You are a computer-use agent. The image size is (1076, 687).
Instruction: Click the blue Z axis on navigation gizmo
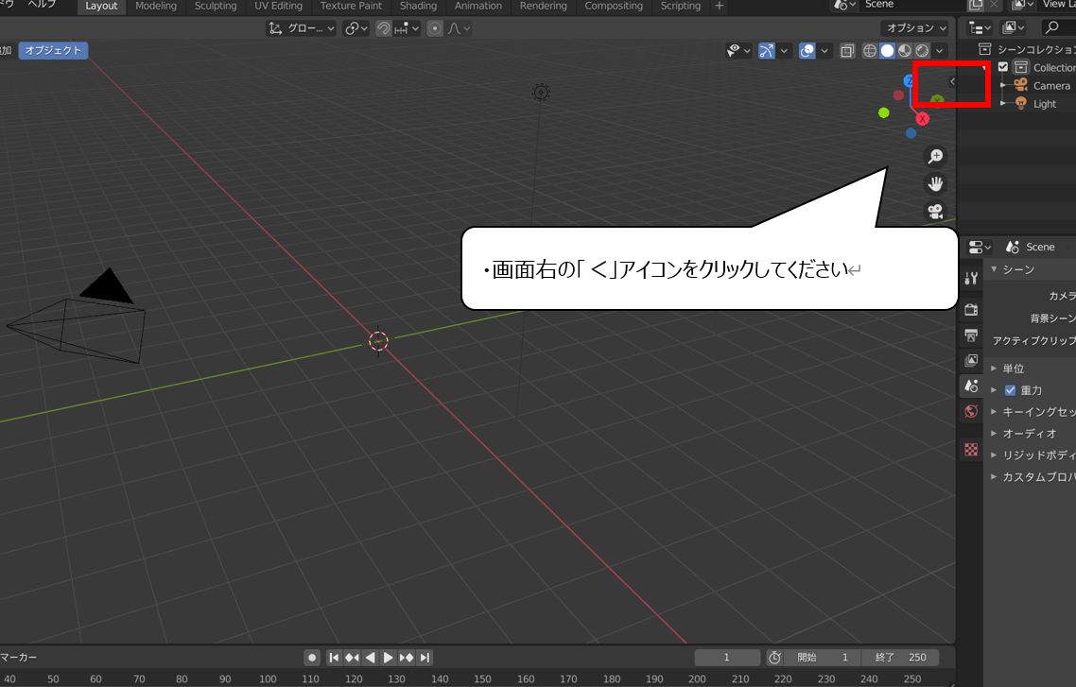(909, 81)
